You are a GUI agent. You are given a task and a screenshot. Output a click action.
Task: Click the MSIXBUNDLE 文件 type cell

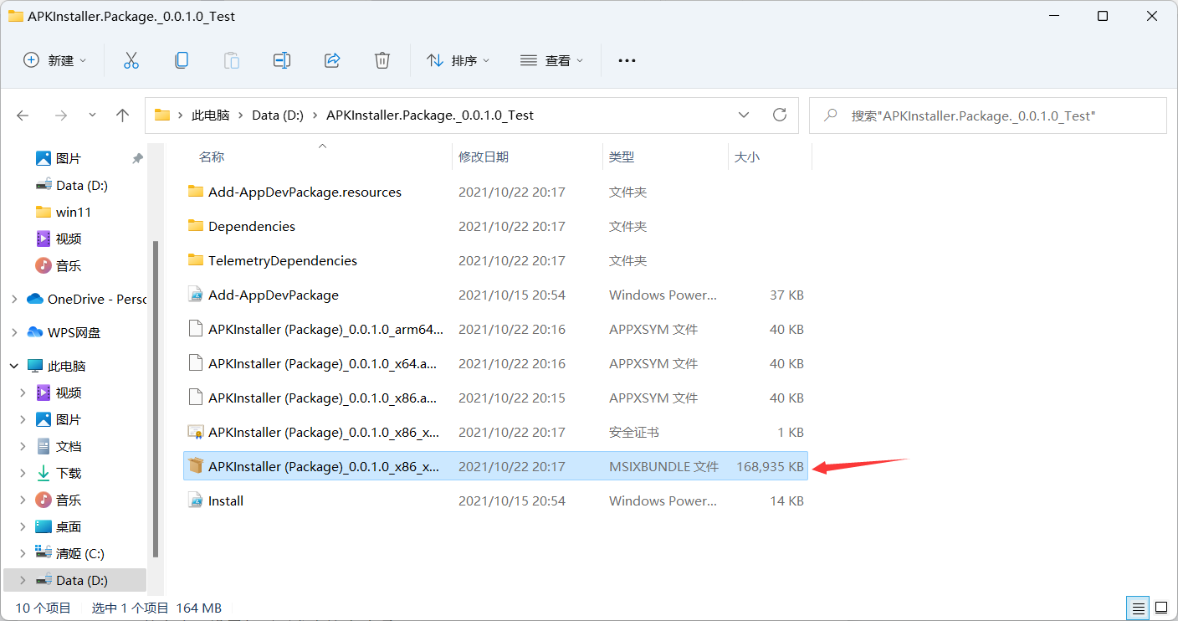tap(663, 466)
